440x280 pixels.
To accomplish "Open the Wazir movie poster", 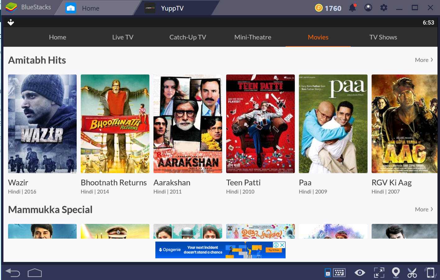I will coord(42,124).
